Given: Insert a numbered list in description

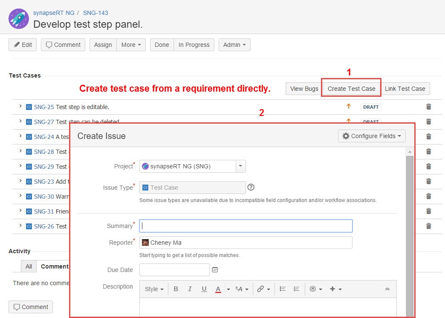Looking at the screenshot, I should point(297,289).
